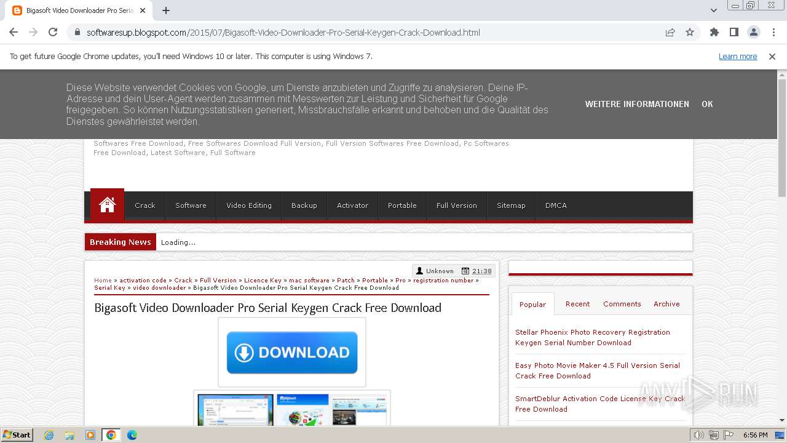Follow the Learn more link

tap(738, 57)
